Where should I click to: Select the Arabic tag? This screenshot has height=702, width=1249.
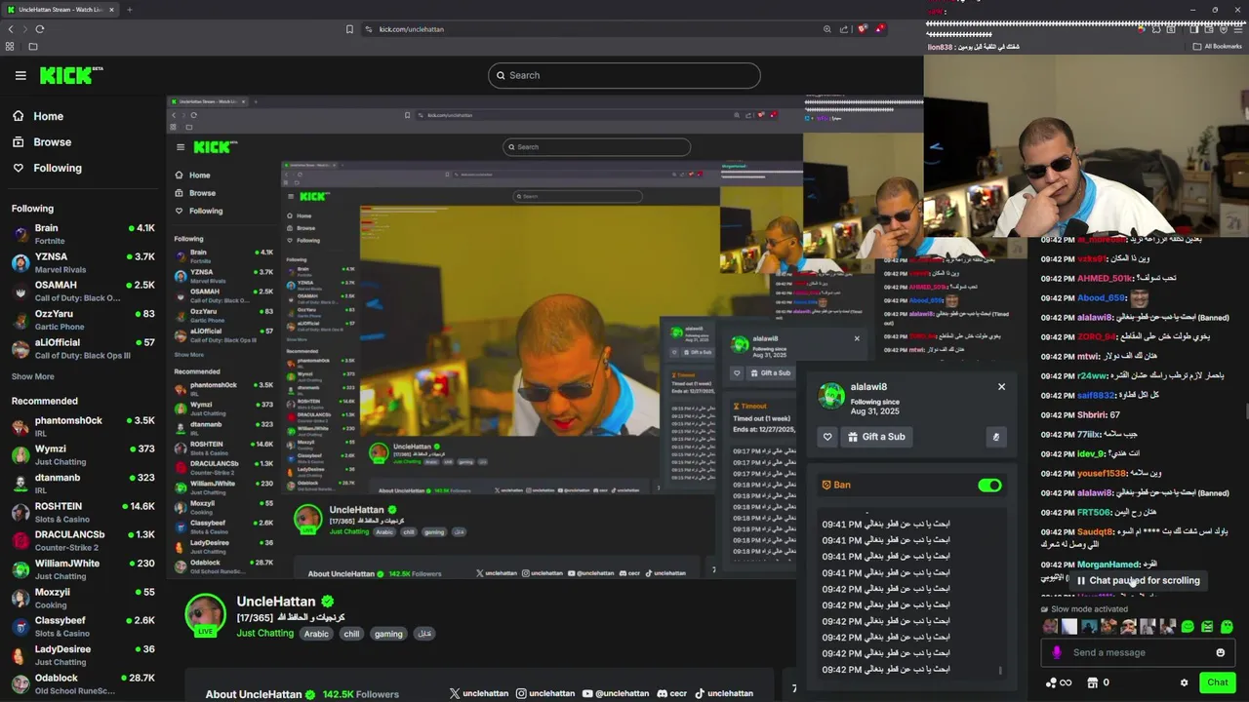point(316,634)
